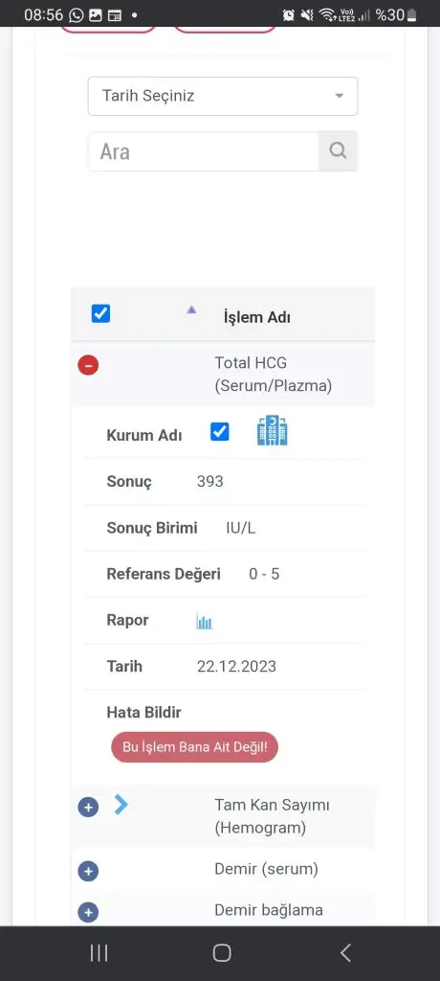Click the Bu İşlem Bana Ait Değil! button
This screenshot has width=440, height=981.
(x=194, y=747)
